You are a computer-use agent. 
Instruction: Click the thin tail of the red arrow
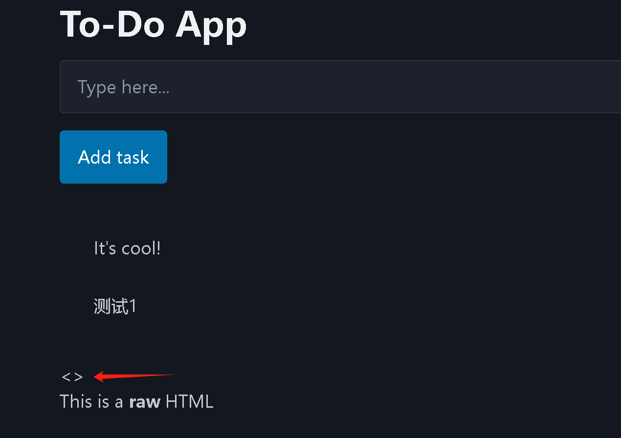tap(161, 375)
